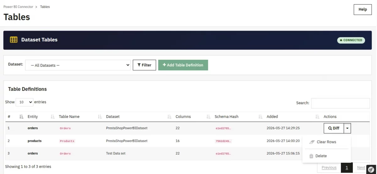Open the Help page
Viewport: 377px width, 174px height.
[363, 9]
